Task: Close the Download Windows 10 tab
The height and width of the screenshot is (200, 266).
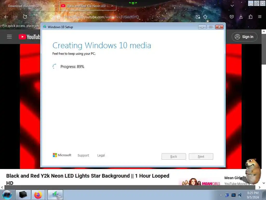Action: click(54, 6)
